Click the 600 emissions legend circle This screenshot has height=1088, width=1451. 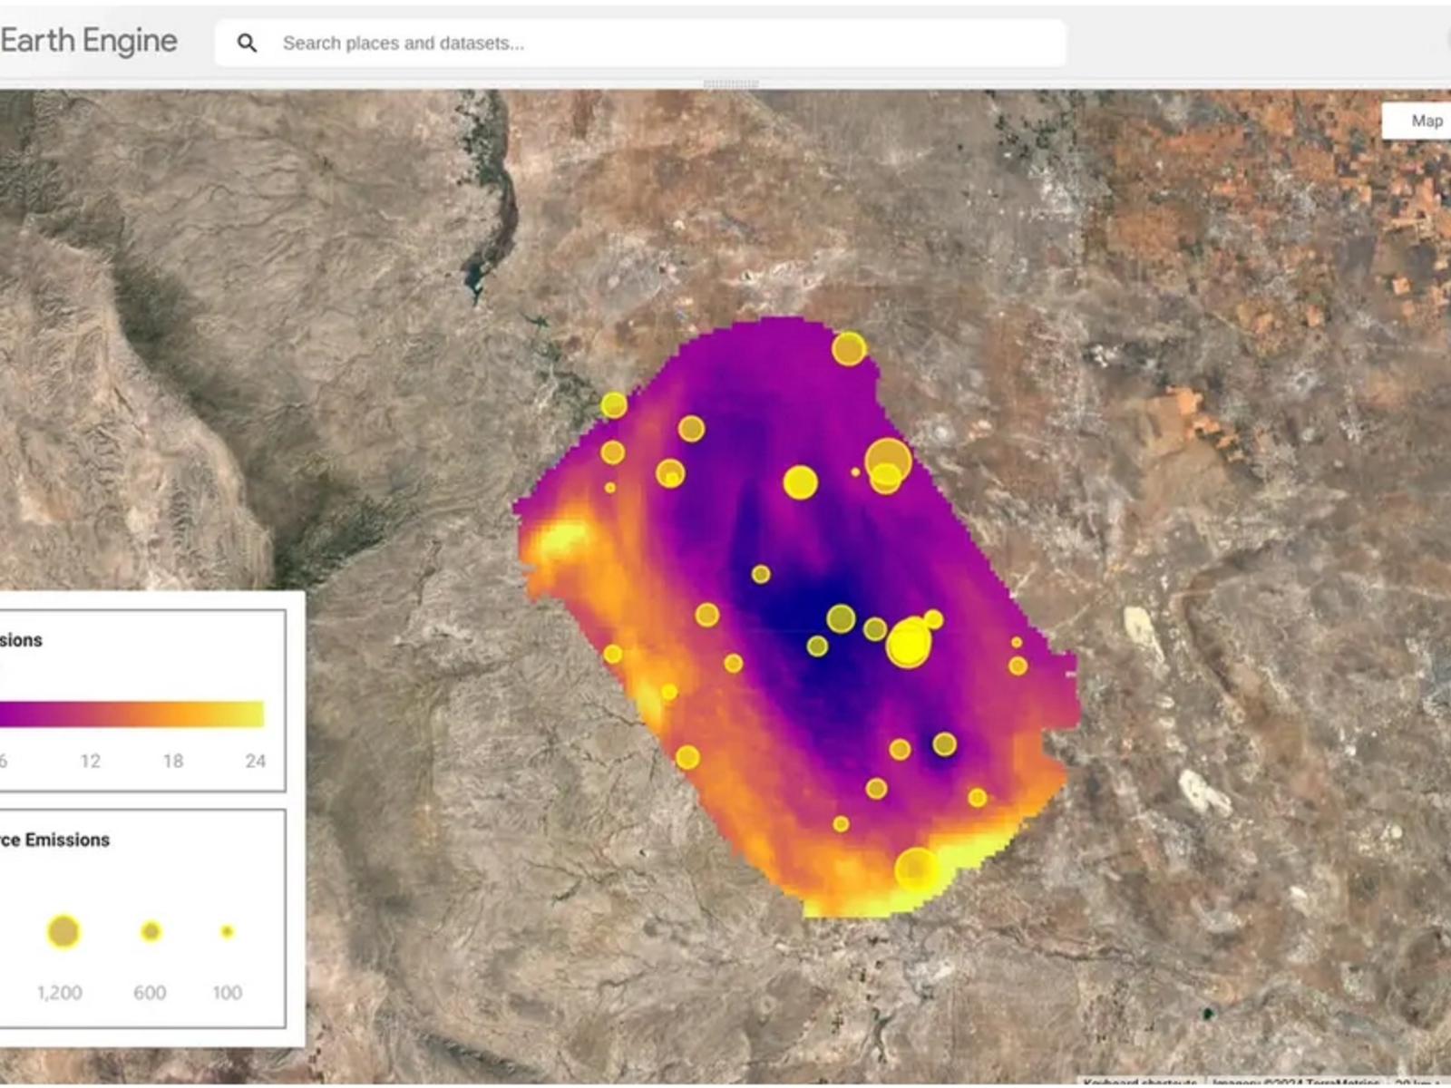[151, 931]
